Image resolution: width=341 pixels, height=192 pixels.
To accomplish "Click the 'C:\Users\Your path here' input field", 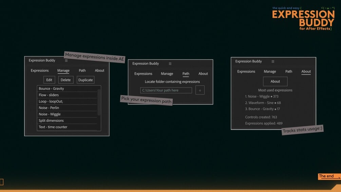I will pyautogui.click(x=166, y=90).
